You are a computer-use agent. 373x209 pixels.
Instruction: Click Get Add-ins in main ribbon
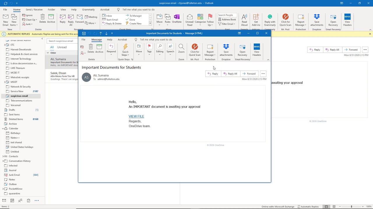click(x=256, y=20)
